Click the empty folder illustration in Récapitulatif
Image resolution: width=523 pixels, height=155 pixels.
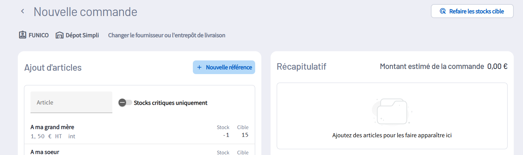point(392,111)
